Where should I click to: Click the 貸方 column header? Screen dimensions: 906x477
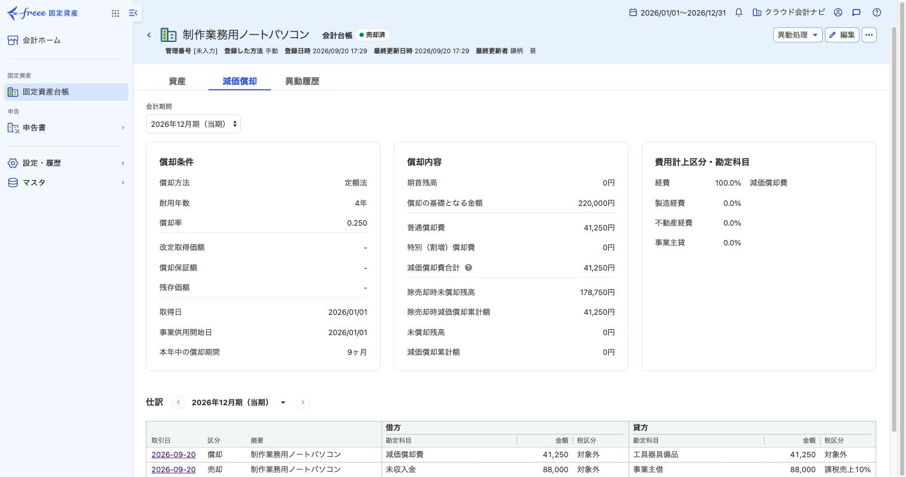(x=641, y=427)
